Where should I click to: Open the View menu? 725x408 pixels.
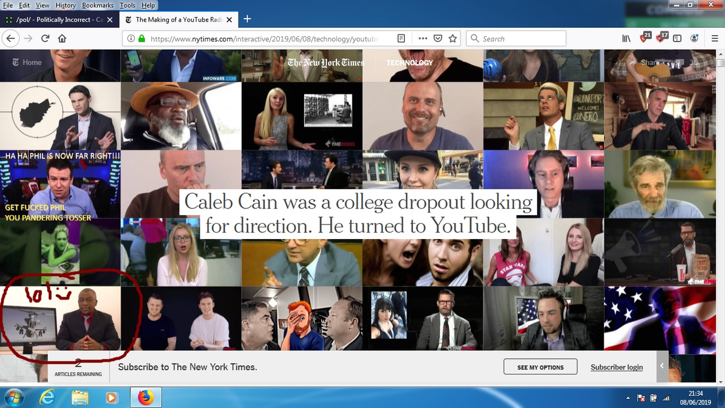coord(42,5)
